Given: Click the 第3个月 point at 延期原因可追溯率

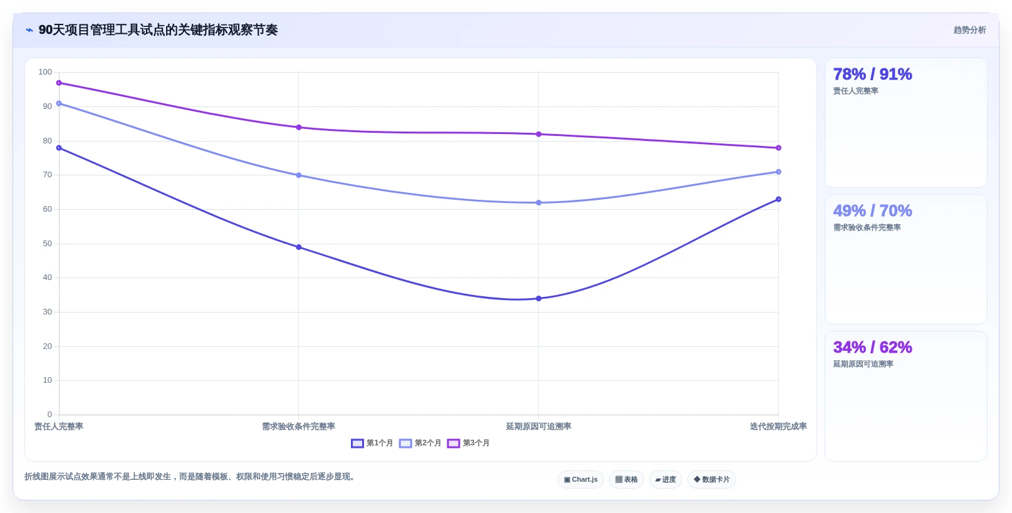Looking at the screenshot, I should (539, 134).
